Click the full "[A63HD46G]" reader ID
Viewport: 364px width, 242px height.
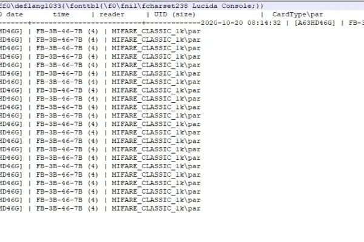(x=314, y=23)
